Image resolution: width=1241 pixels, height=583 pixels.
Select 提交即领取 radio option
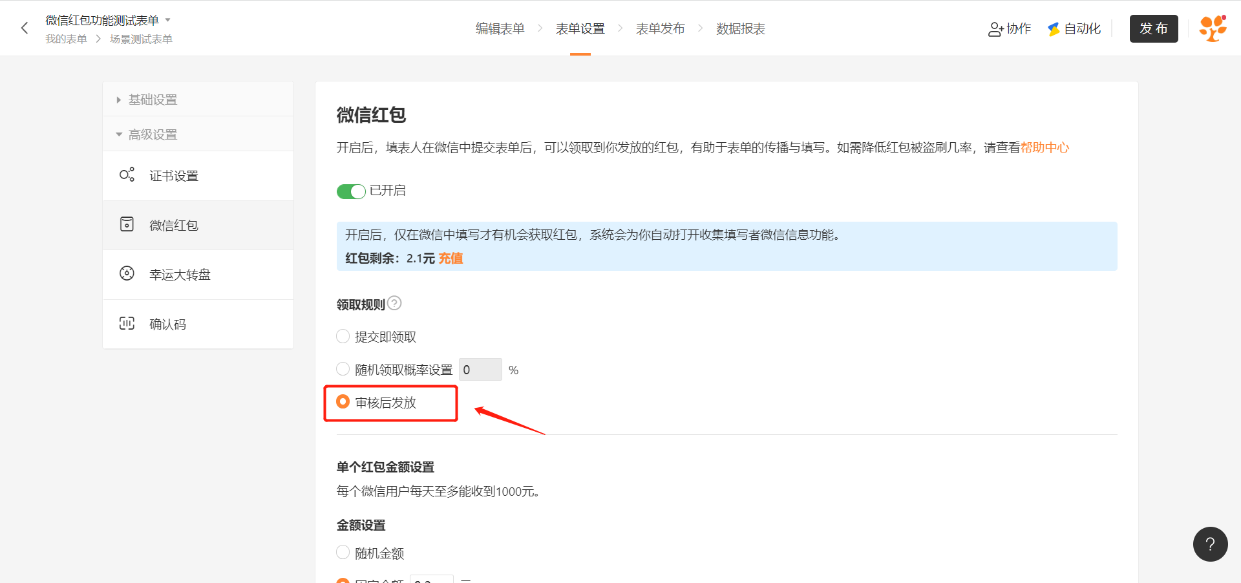pos(343,336)
